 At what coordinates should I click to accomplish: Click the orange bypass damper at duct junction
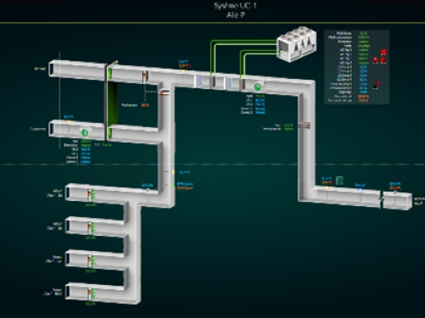(x=164, y=92)
